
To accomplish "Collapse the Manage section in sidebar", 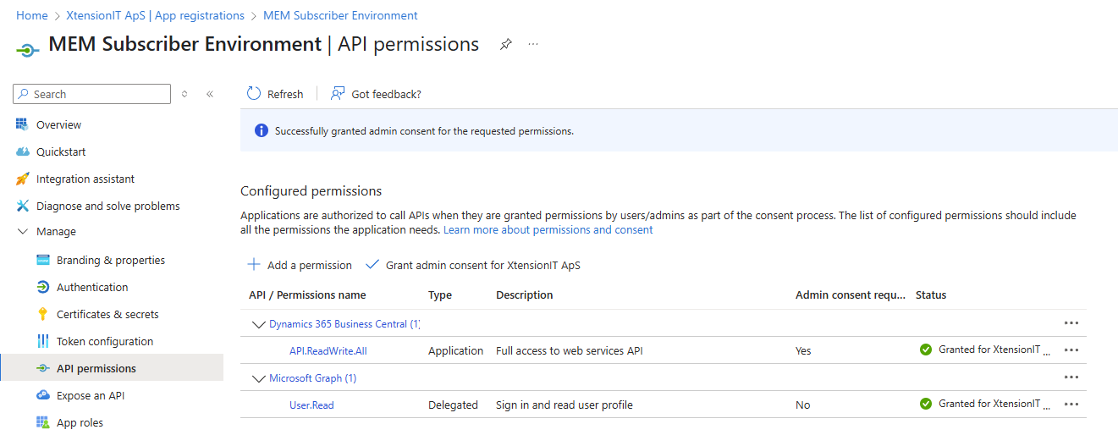I will pos(23,231).
